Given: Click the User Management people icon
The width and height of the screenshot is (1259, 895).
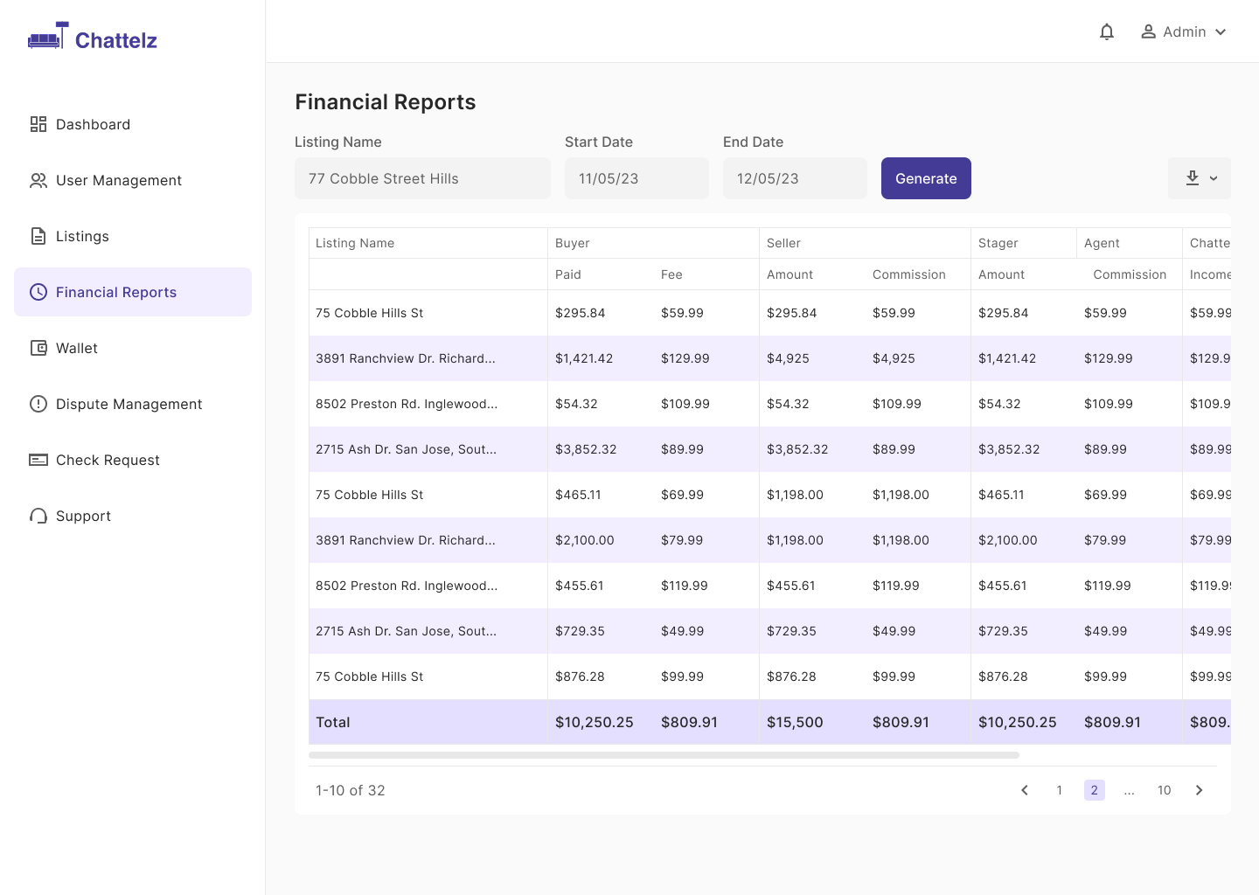Looking at the screenshot, I should pos(38,180).
